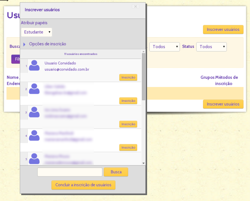Click the avatar icon in row 4
The image size is (250, 201).
(x=34, y=135)
